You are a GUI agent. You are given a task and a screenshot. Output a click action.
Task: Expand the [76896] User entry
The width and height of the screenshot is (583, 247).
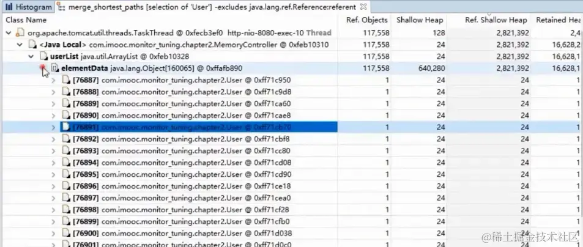click(x=54, y=186)
